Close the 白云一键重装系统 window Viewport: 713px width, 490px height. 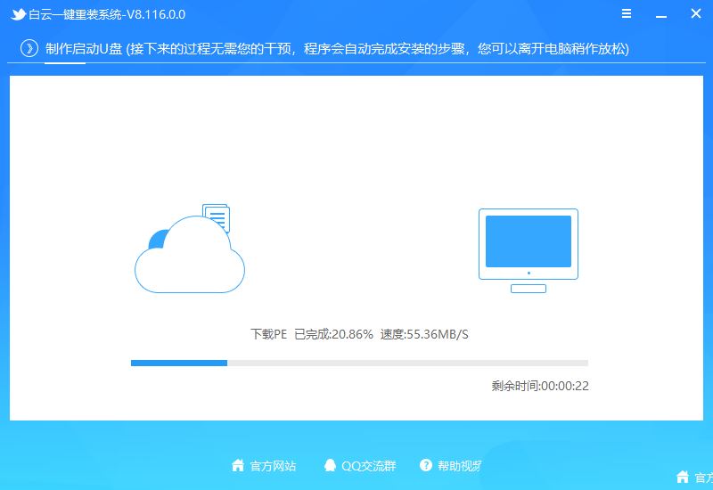pos(696,13)
